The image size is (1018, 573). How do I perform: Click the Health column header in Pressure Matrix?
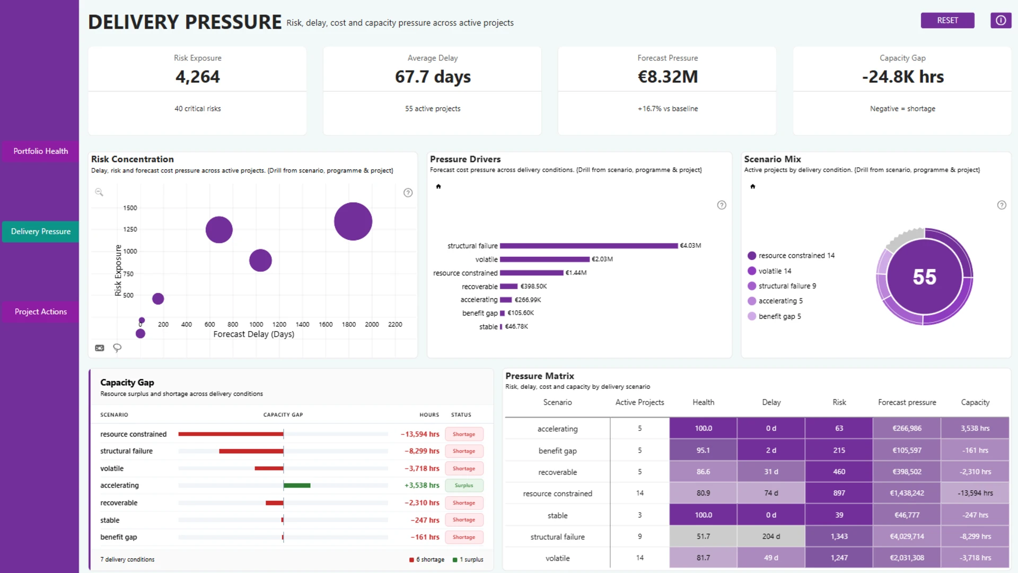tap(703, 402)
